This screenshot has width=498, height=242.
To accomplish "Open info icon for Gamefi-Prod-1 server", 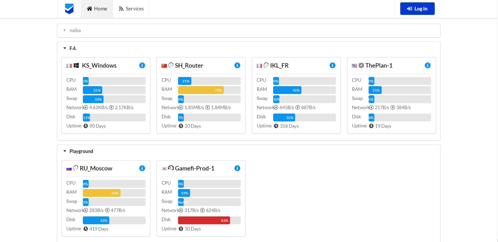I will (237, 168).
